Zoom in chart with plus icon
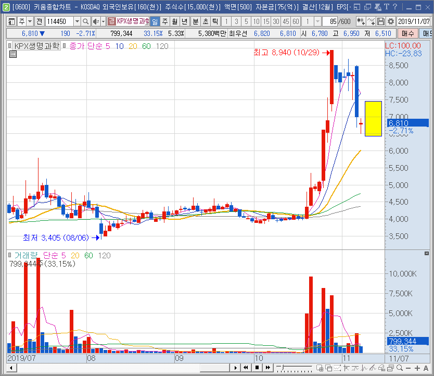Screen dimensions: 434x376 point(417,368)
